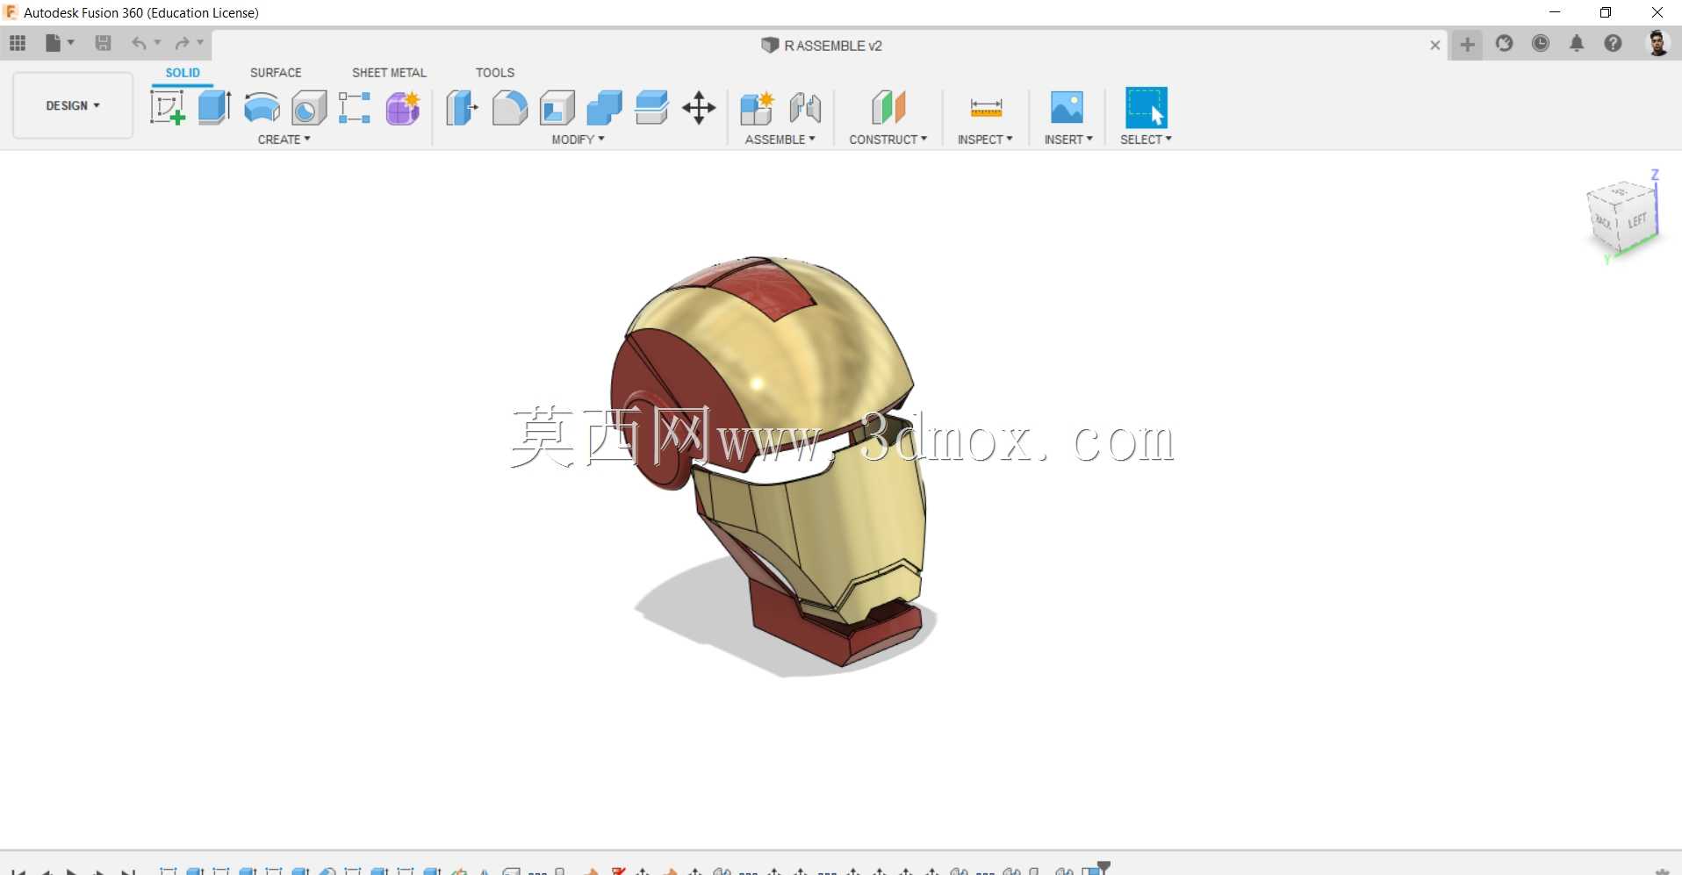
Task: Select the Combine tool
Action: (604, 108)
